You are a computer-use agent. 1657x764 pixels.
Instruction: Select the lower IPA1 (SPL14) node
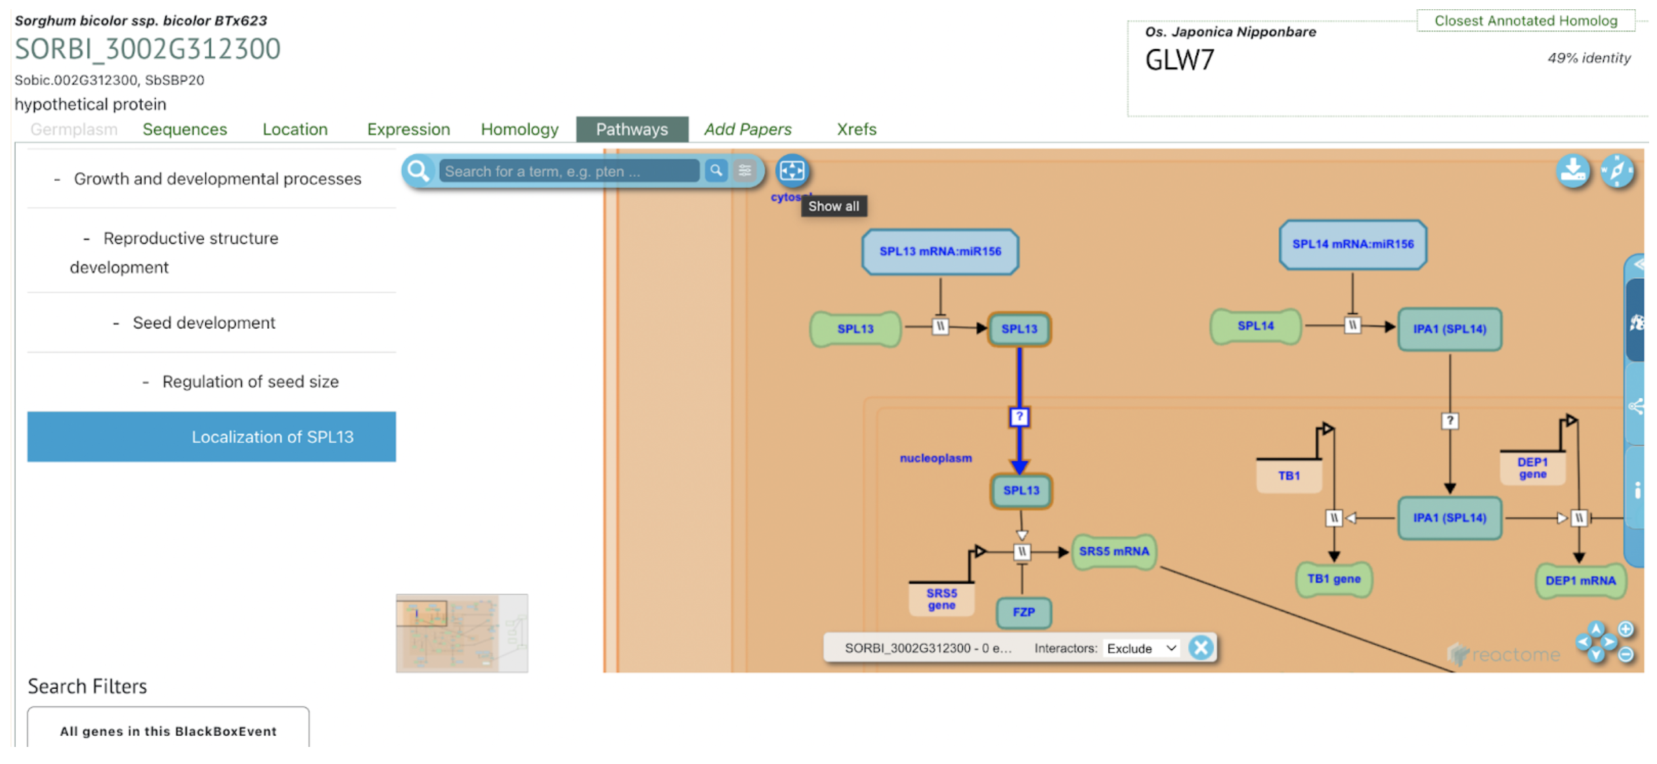(1450, 518)
